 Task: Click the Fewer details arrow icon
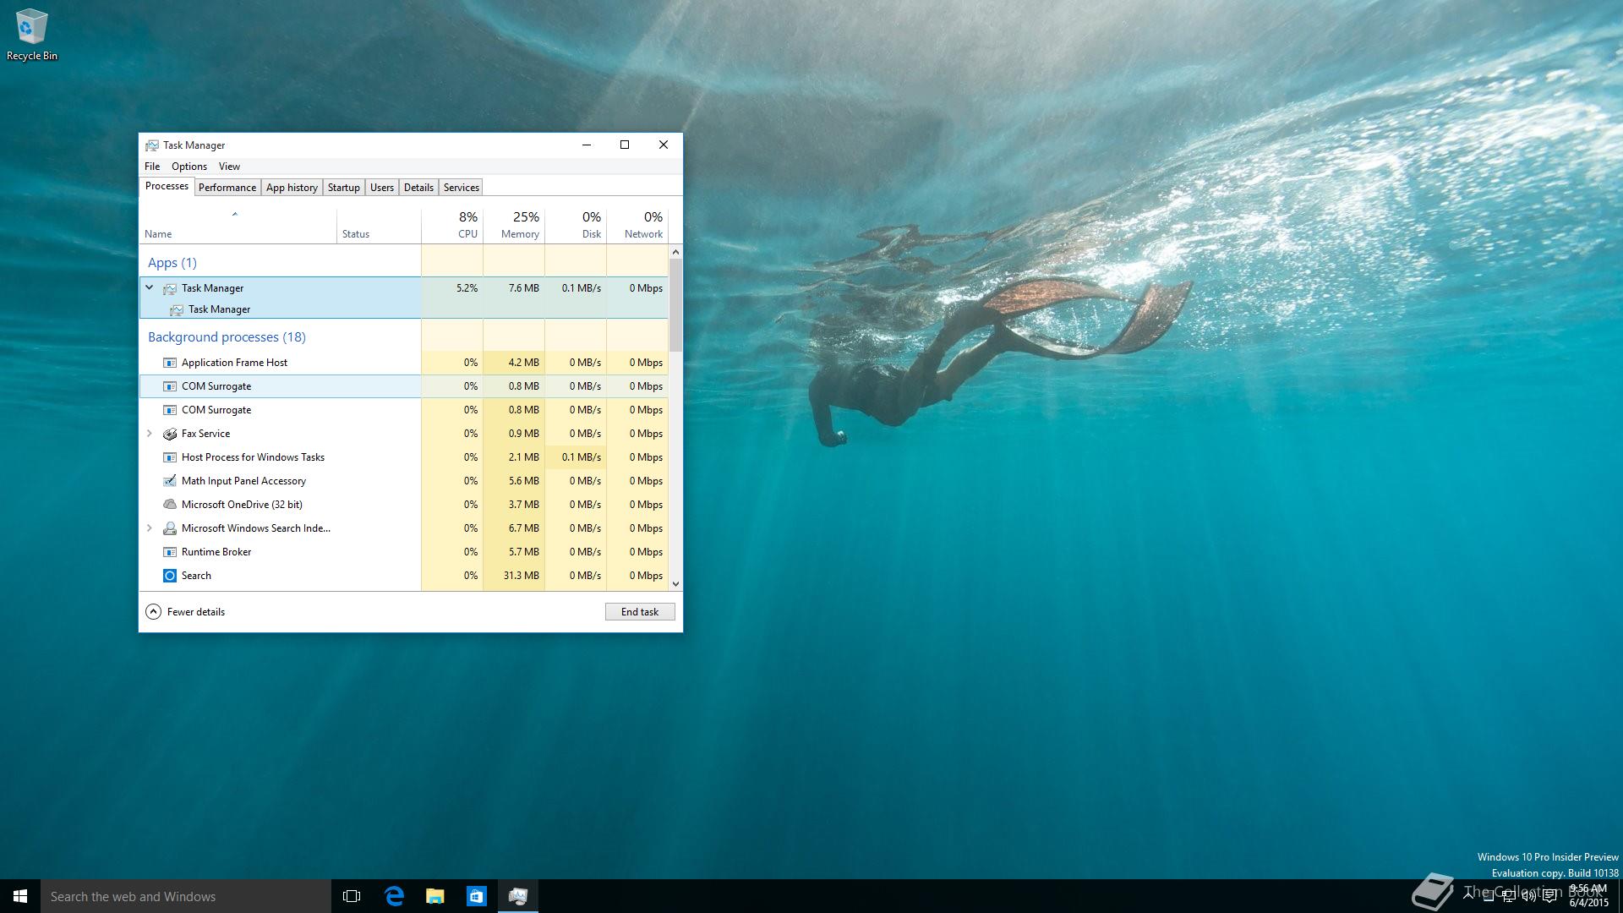pyautogui.click(x=153, y=612)
